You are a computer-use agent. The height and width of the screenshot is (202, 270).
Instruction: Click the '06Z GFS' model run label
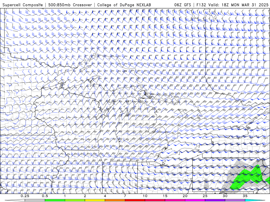[183, 5]
